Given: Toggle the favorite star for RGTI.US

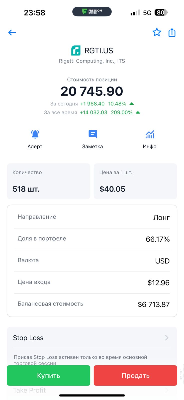Looking at the screenshot, I should 157,32.
